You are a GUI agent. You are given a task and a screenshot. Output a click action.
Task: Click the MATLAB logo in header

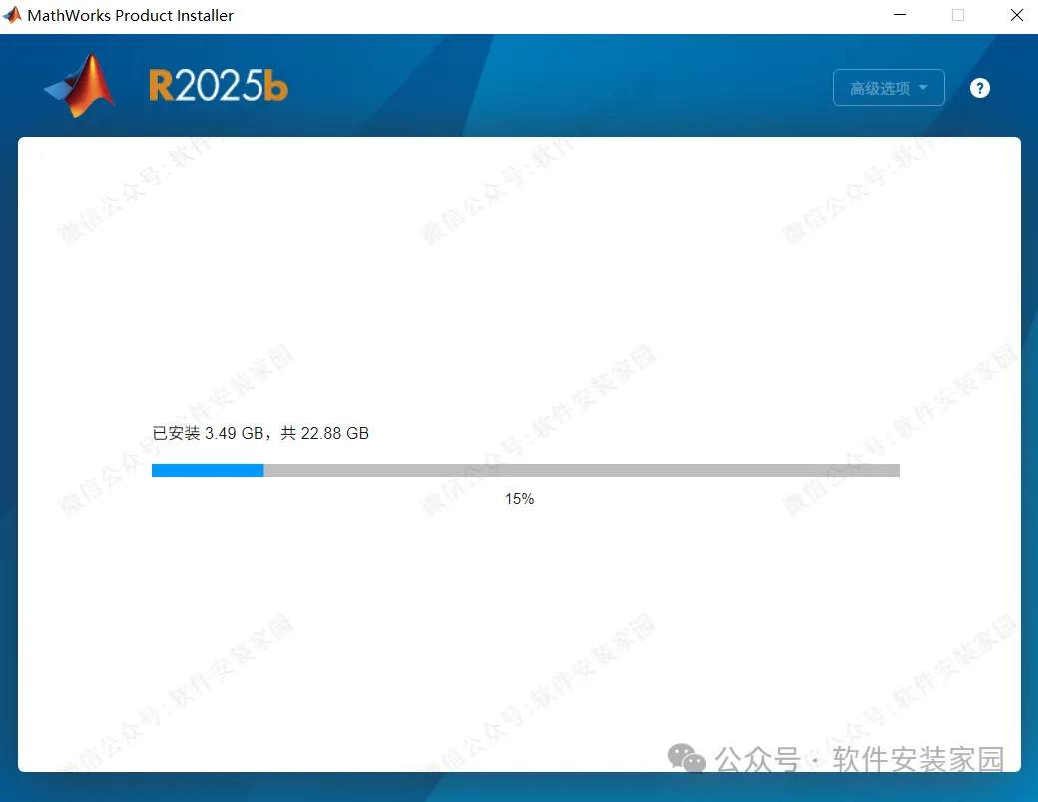tap(80, 86)
